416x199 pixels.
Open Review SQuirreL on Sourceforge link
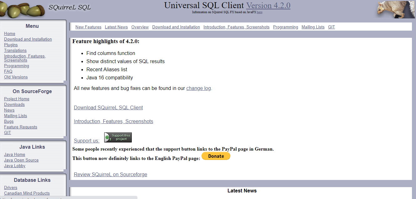pyautogui.click(x=110, y=175)
